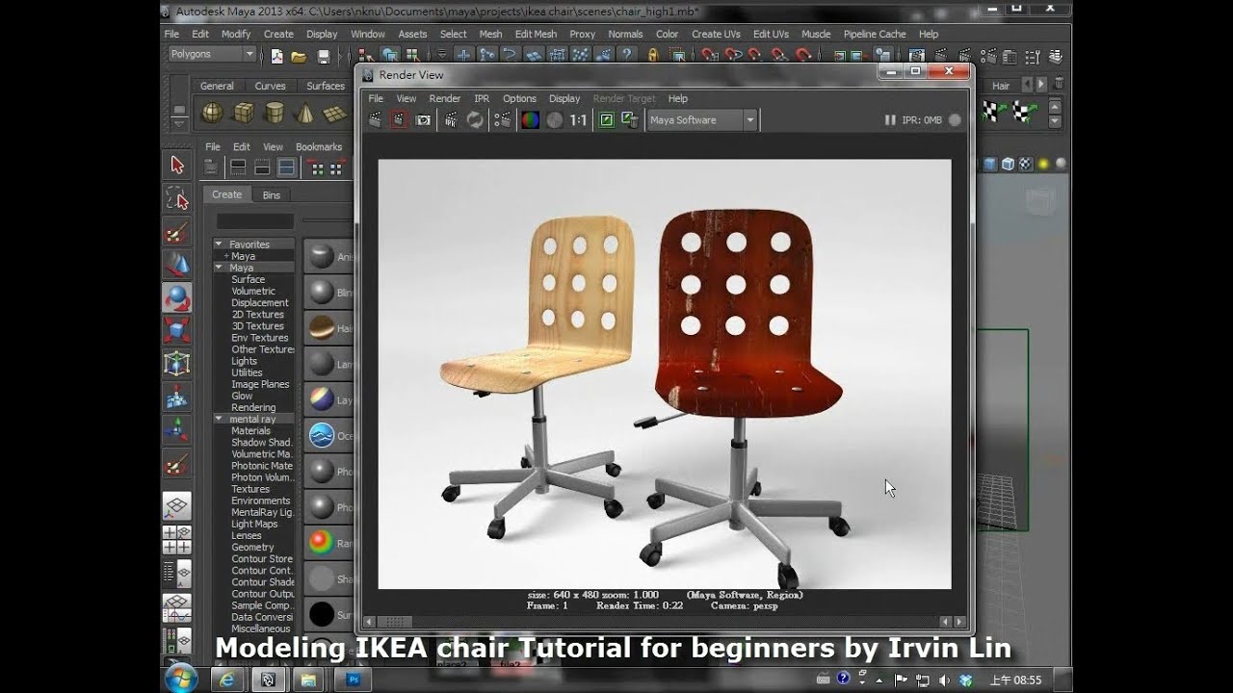This screenshot has height=693, width=1233.
Task: Set real size 1:1 view
Action: point(578,120)
